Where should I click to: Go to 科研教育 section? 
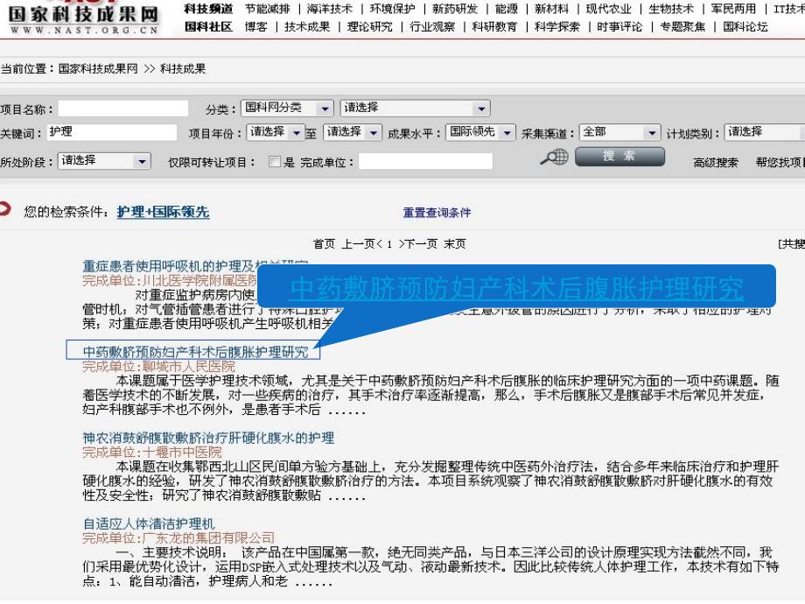click(494, 27)
